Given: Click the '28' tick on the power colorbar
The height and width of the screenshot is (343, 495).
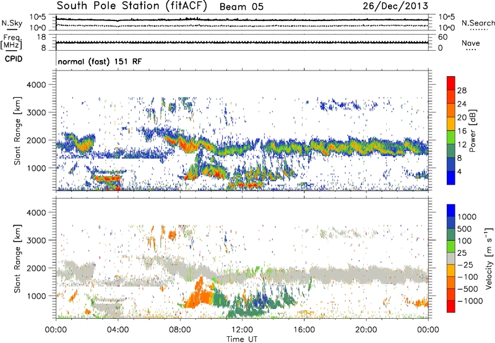Looking at the screenshot, I should [462, 90].
